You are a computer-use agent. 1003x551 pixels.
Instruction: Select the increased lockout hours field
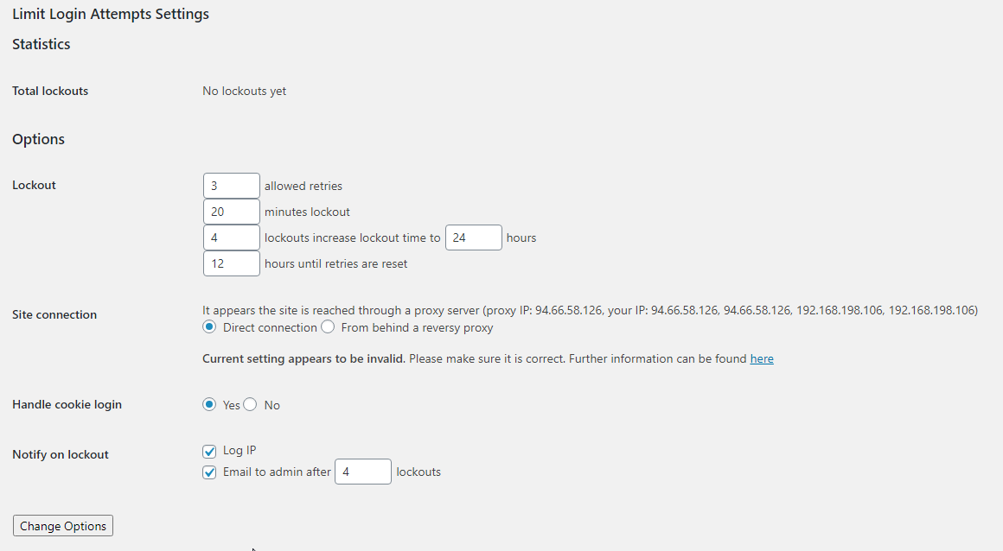coord(473,237)
